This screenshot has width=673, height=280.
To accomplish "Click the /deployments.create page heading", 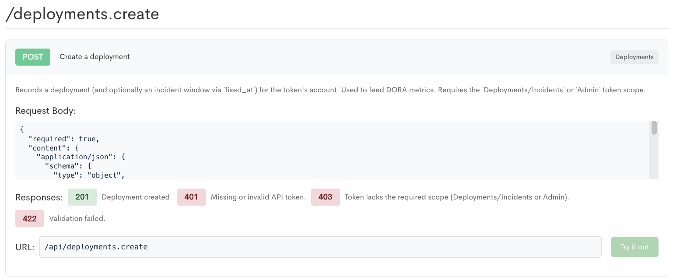I will click(x=82, y=14).
